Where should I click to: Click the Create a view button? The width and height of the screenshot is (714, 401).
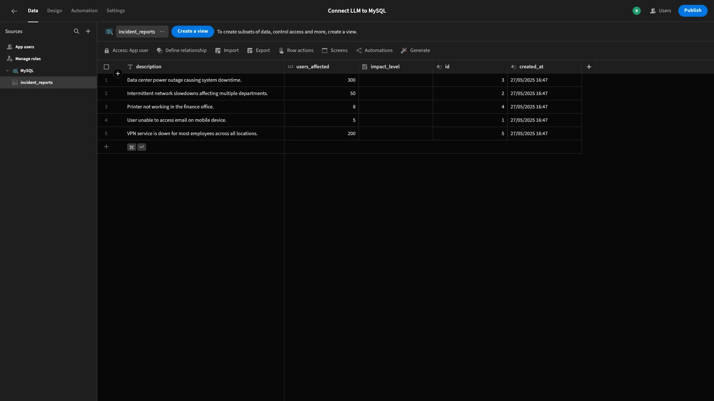tap(193, 32)
